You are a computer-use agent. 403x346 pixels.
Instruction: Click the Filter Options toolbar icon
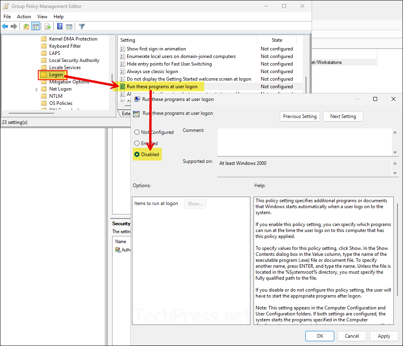click(x=81, y=26)
